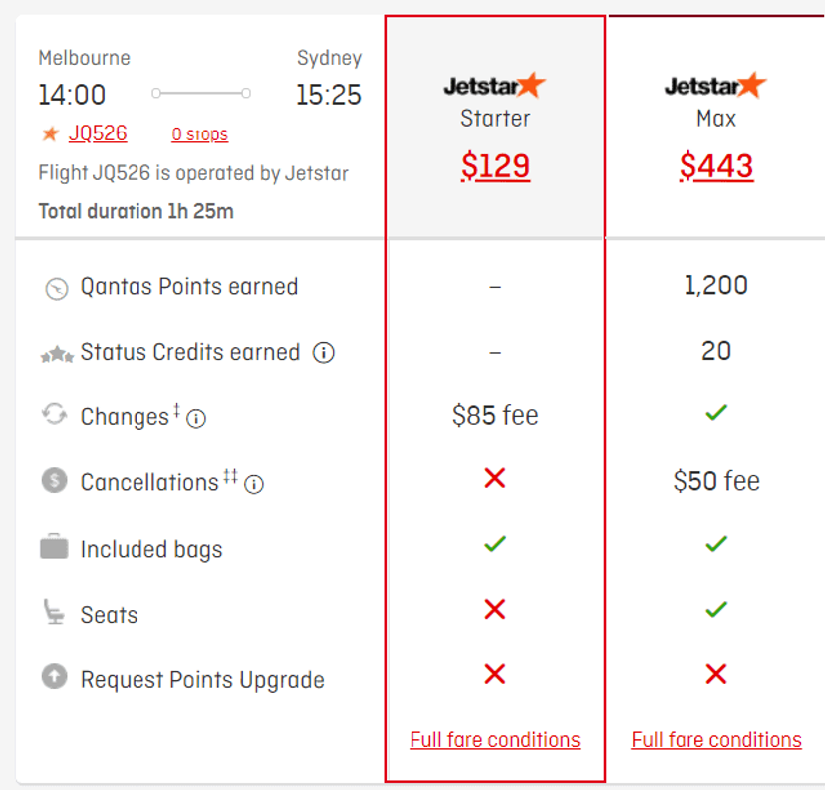Click the JQ526 flight number link

[96, 133]
